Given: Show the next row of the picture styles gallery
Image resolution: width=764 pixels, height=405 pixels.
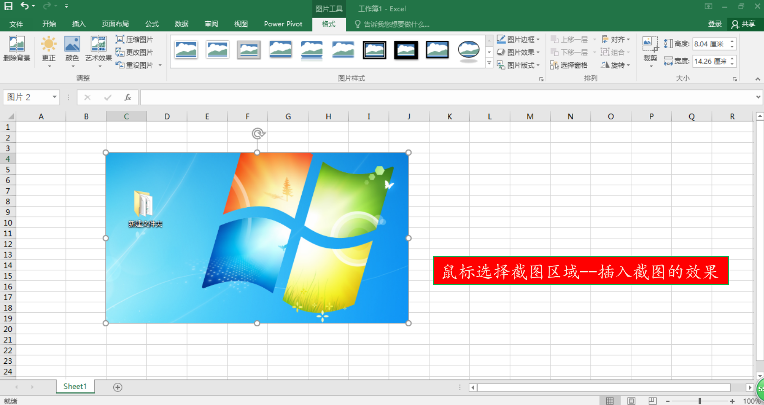Looking at the screenshot, I should 489,52.
